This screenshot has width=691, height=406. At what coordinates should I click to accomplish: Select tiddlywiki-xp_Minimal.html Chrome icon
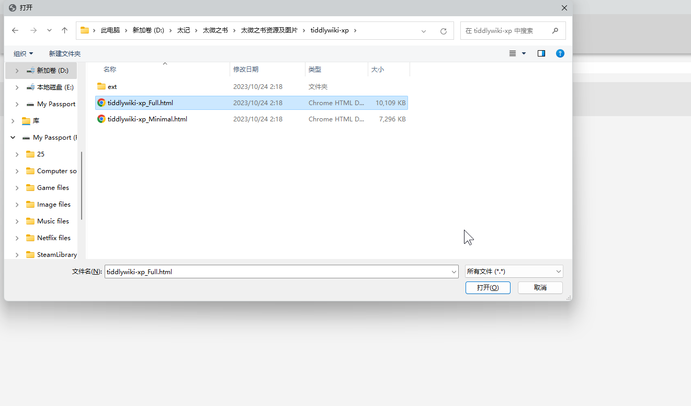coord(101,119)
